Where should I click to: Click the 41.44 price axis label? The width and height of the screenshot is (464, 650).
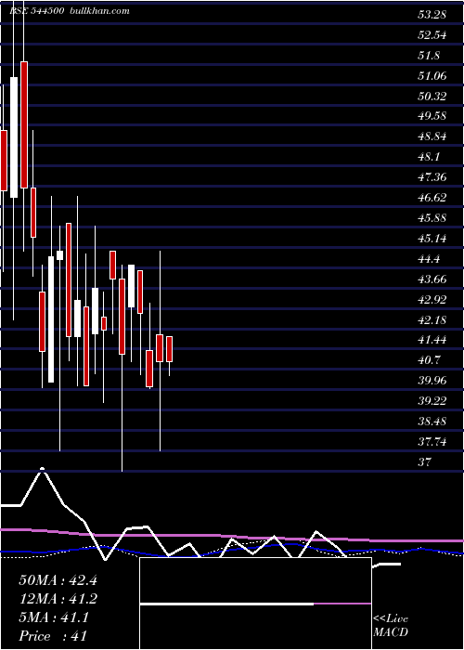(x=432, y=341)
